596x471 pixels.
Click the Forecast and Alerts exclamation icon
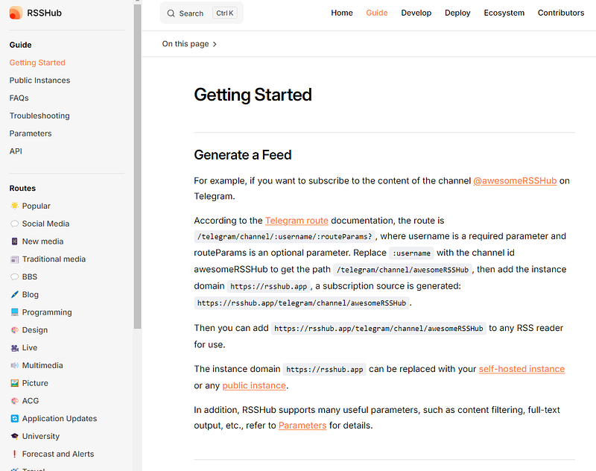(14, 454)
